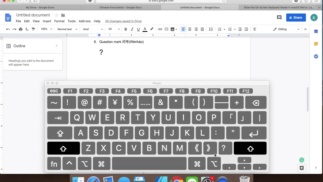Click the Insert image icon
The width and height of the screenshot is (323, 182).
pyautogui.click(x=173, y=29)
